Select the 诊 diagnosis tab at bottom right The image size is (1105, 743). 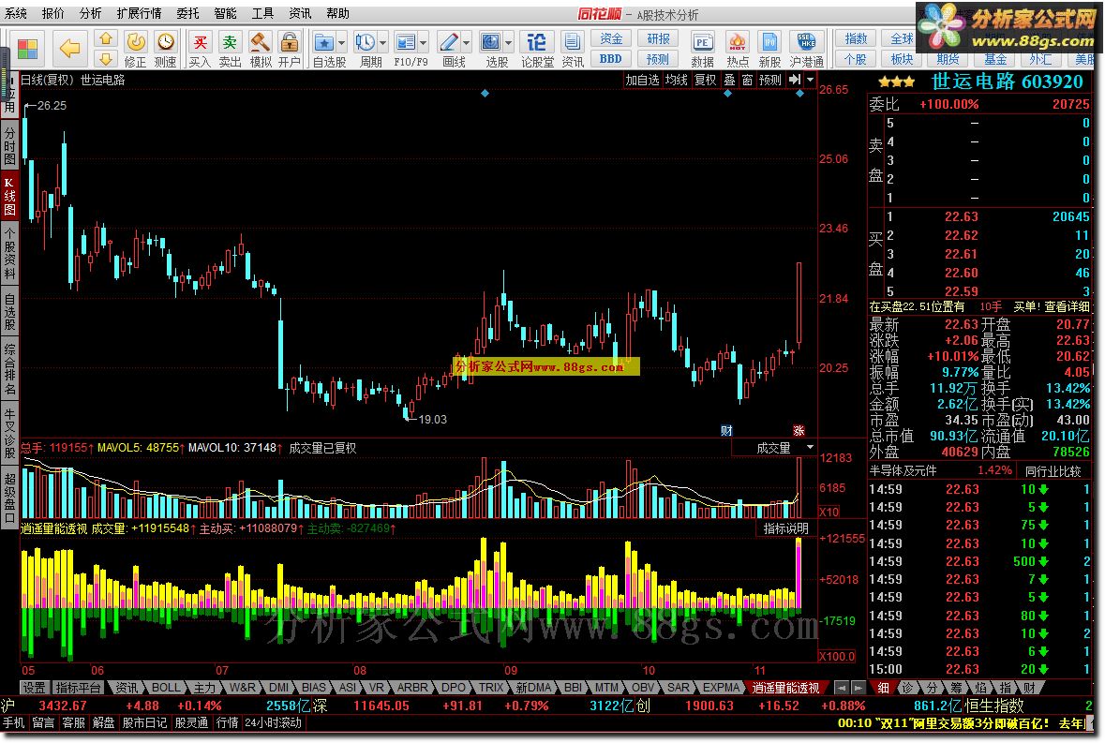(x=907, y=688)
